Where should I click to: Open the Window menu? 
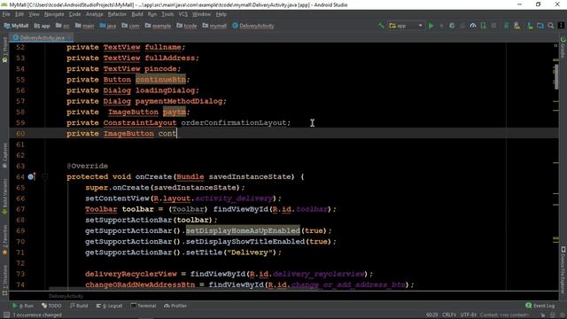[201, 14]
